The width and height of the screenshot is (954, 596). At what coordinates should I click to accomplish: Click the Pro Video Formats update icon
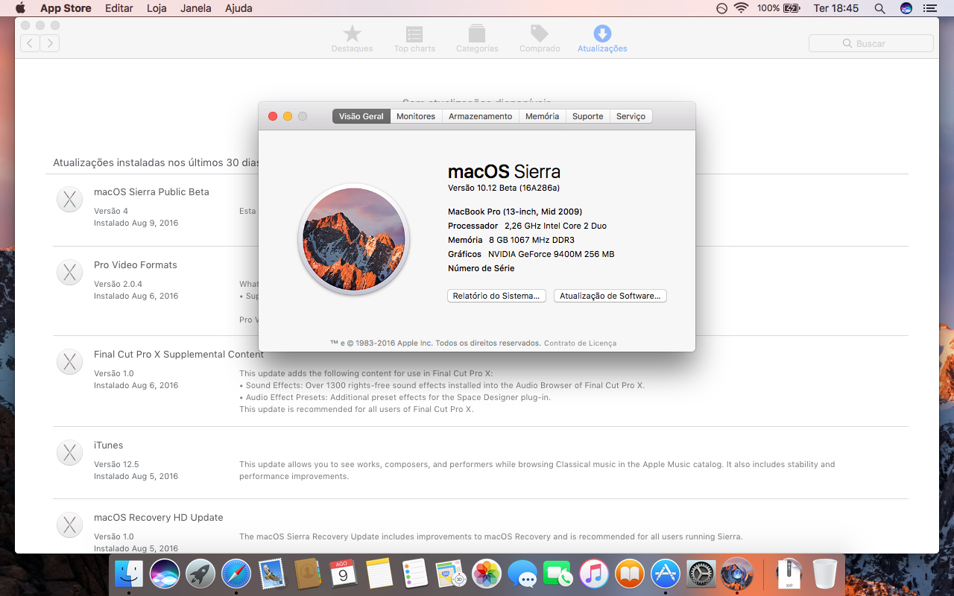(70, 273)
